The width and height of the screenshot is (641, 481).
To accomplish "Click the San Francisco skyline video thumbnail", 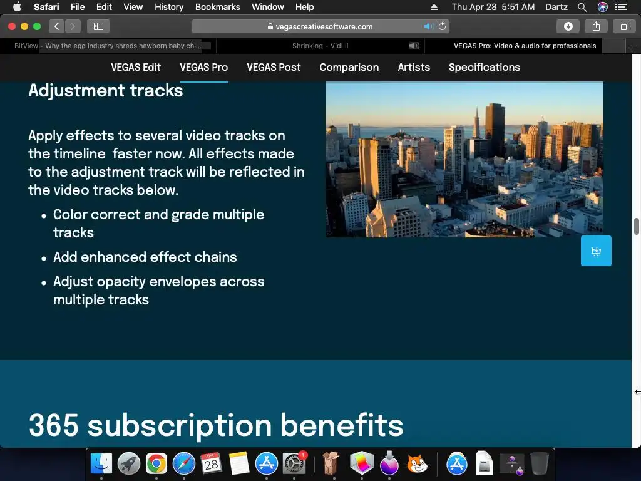I will [x=464, y=160].
